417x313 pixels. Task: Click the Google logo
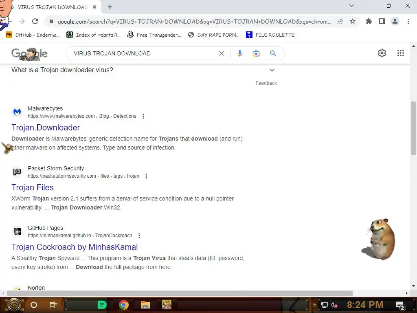coord(29,54)
